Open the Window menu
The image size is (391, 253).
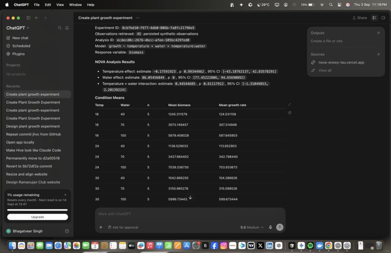point(75,5)
